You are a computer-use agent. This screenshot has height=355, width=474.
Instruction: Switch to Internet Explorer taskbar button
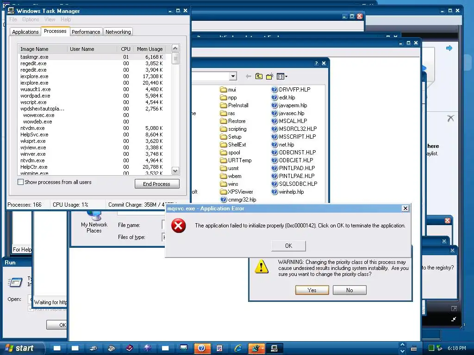click(238, 348)
